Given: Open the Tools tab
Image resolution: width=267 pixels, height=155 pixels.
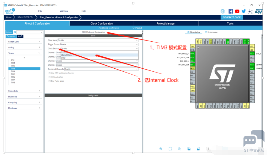Looking at the screenshot, I should 230,23.
